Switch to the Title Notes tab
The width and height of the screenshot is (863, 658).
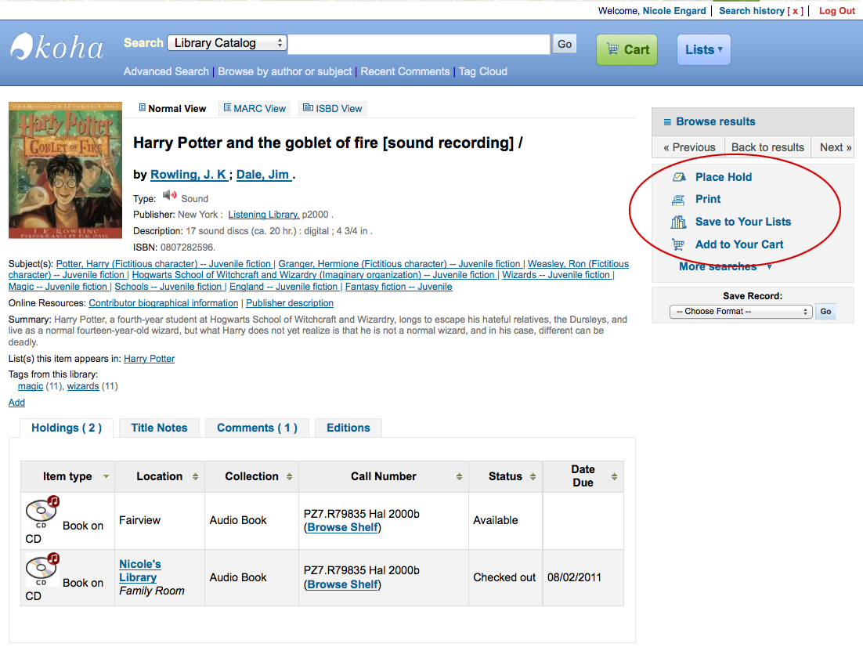coord(159,428)
